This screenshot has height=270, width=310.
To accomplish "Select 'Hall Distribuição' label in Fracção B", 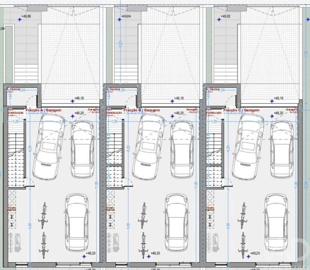I will (113, 111).
